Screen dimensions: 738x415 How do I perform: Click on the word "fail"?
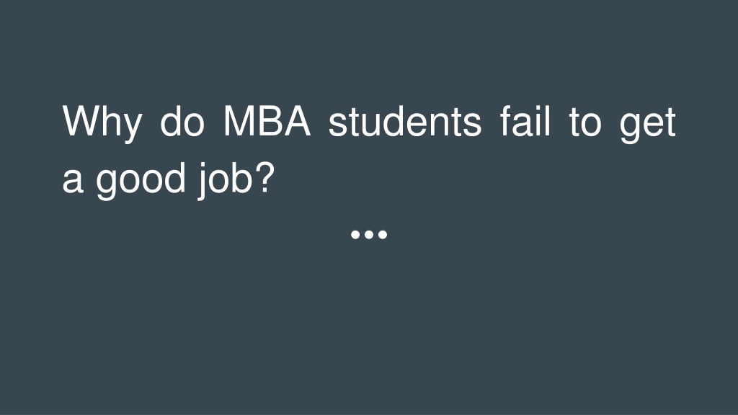[x=525, y=120]
